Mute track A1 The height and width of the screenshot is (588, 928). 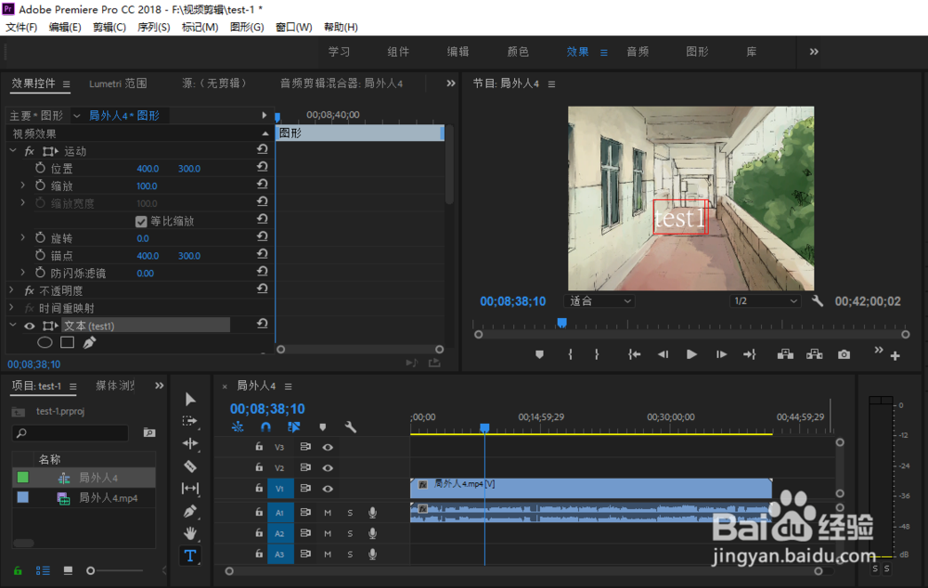328,513
